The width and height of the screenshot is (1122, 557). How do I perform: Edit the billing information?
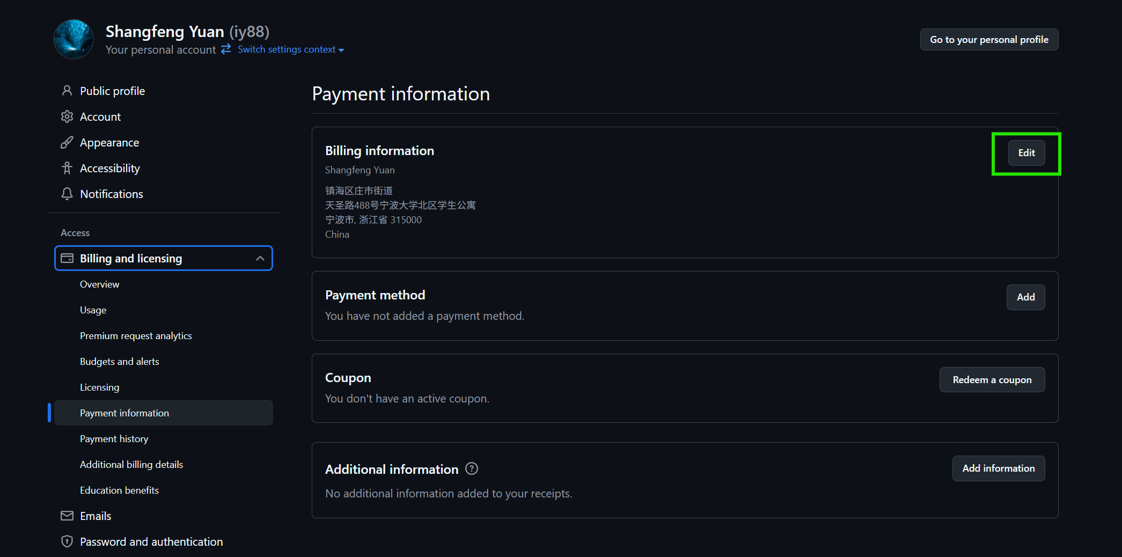point(1026,153)
